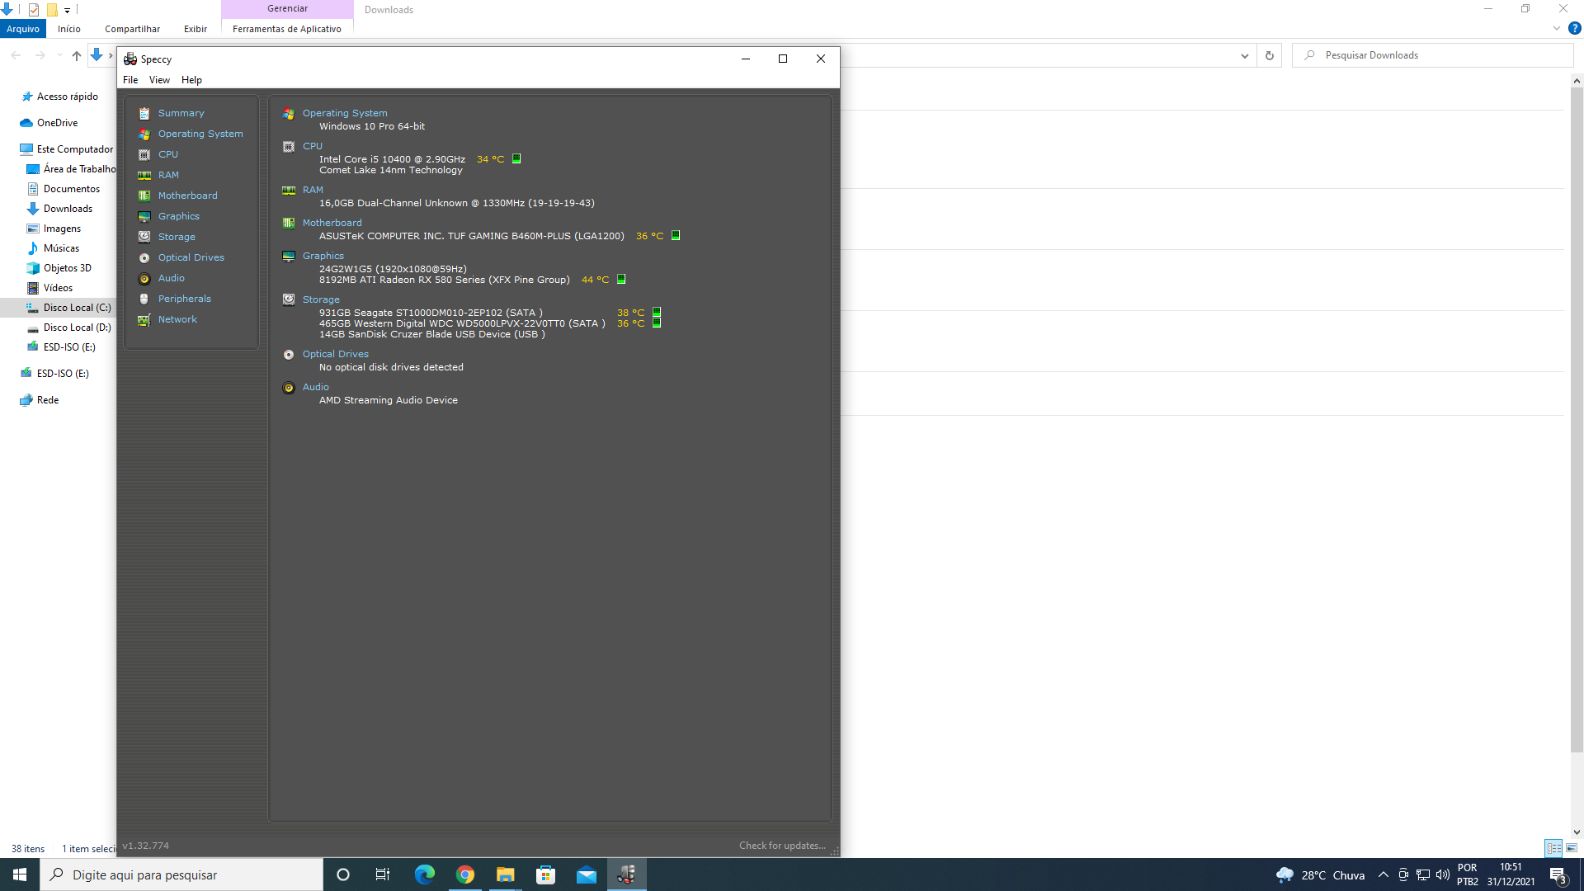The width and height of the screenshot is (1584, 891).
Task: Open Motherboard details in Speccy sidebar
Action: click(188, 196)
